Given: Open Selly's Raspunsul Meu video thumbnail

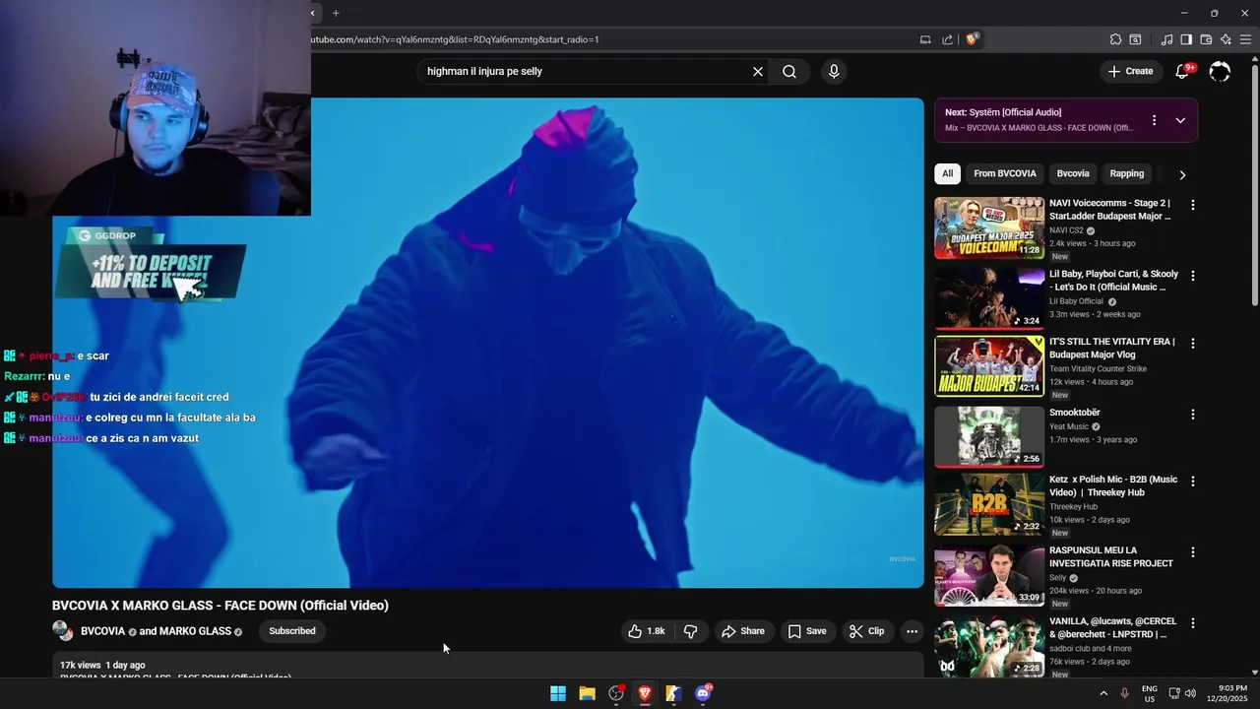Looking at the screenshot, I should click(989, 575).
